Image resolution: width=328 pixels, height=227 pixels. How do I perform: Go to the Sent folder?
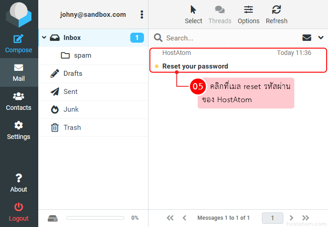[71, 92]
